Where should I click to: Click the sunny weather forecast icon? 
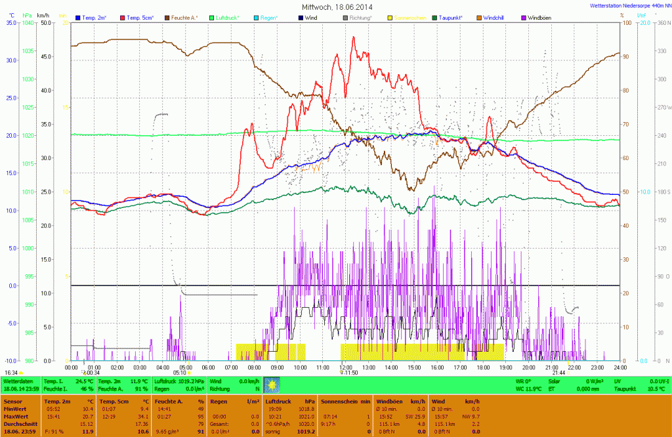coord(272,385)
